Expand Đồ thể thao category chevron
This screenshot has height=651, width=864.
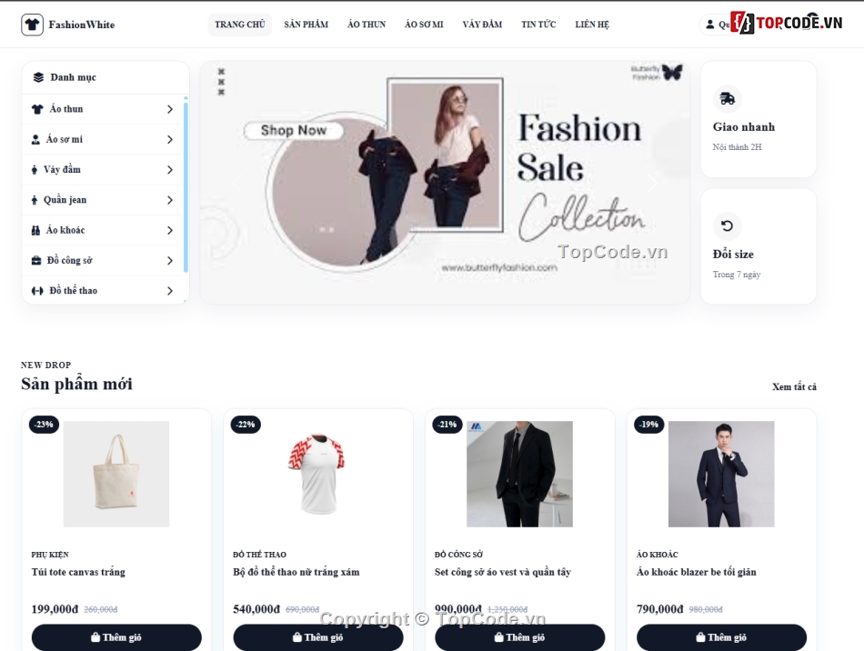170,291
